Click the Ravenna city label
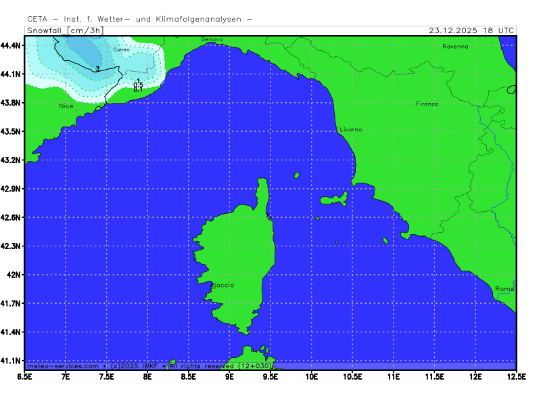The width and height of the screenshot is (541, 406). (x=455, y=47)
